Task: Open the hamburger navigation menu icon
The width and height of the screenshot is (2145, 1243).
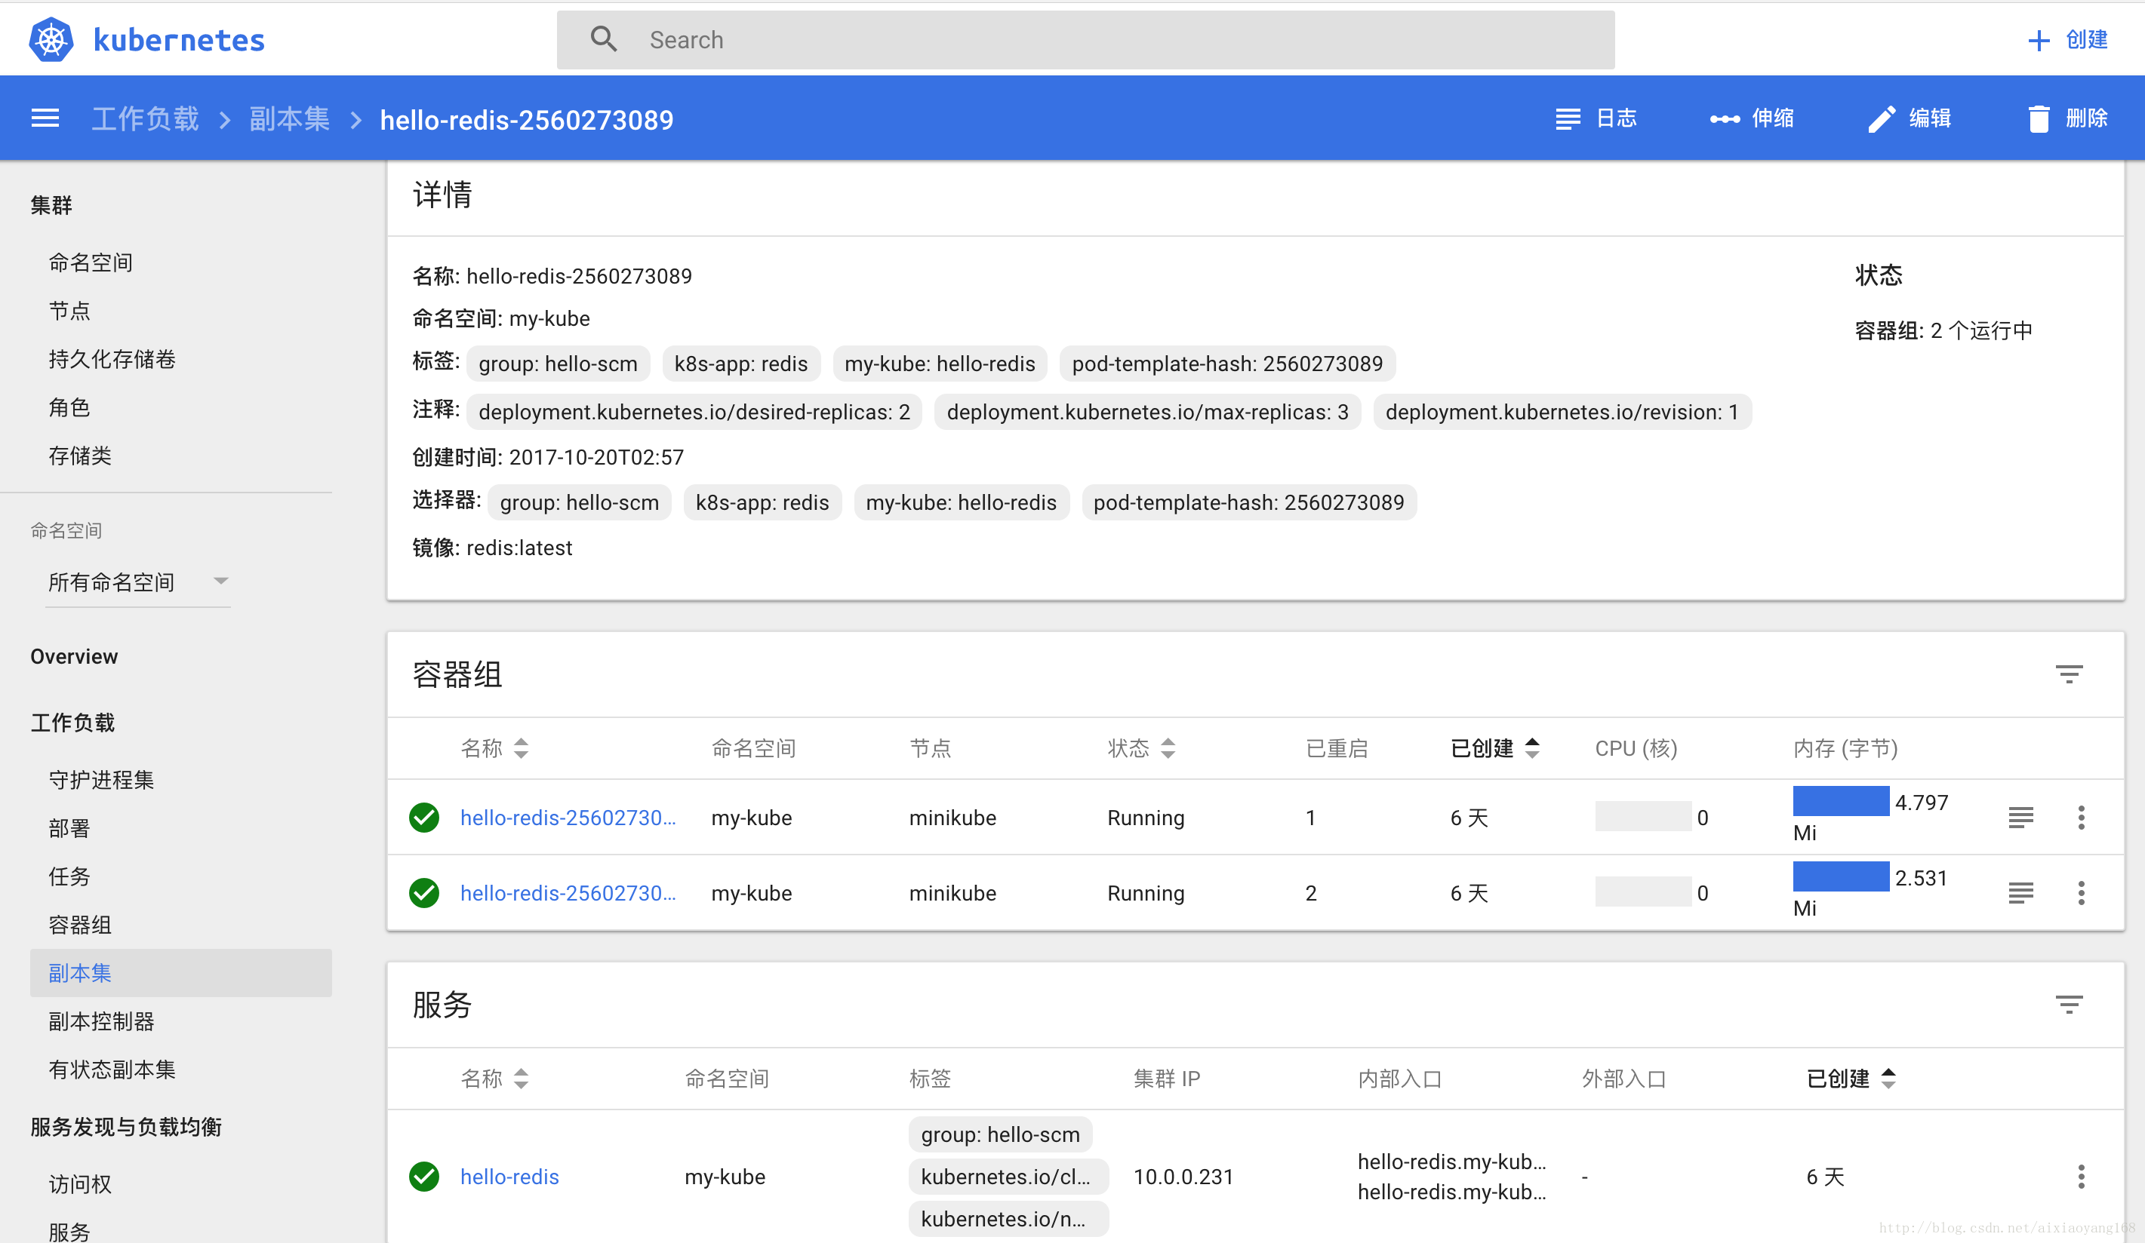Action: tap(45, 118)
